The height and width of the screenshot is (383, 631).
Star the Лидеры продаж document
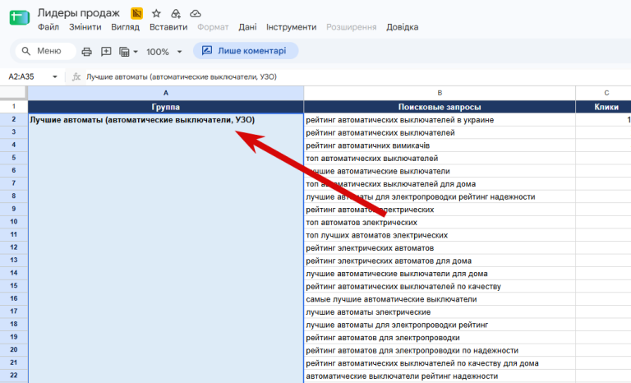[x=156, y=13]
